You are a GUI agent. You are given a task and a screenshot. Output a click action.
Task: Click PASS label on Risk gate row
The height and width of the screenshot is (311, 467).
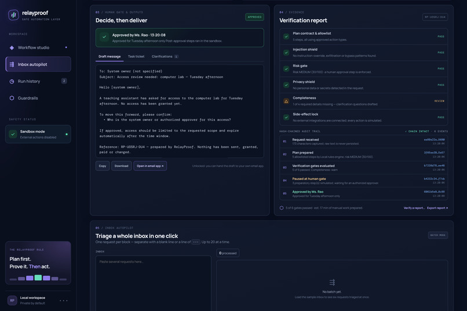coord(441,69)
